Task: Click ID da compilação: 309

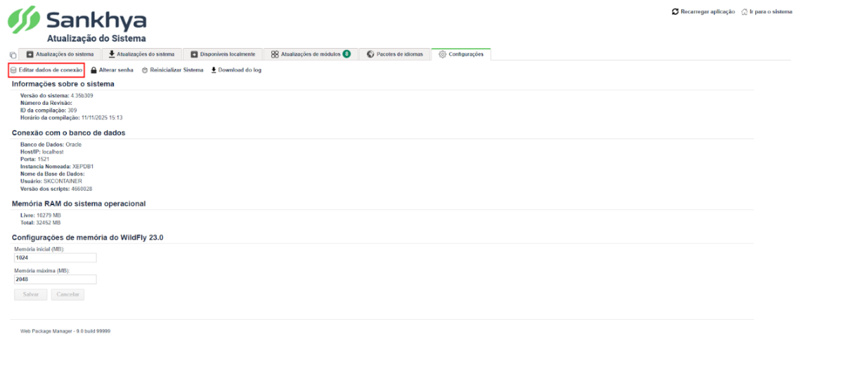Action: [x=49, y=110]
